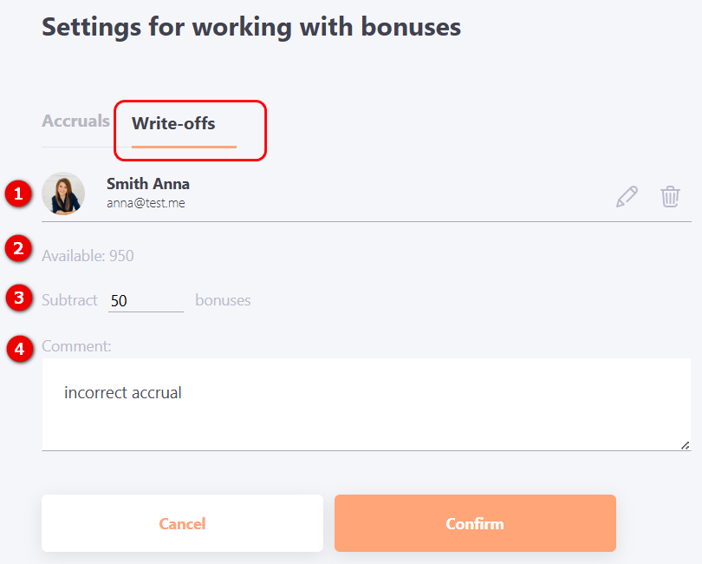The image size is (702, 564).
Task: Confirm the bonus write-off
Action: pos(475,523)
